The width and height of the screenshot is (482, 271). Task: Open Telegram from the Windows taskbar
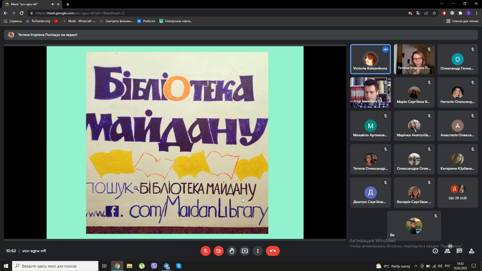click(166, 266)
